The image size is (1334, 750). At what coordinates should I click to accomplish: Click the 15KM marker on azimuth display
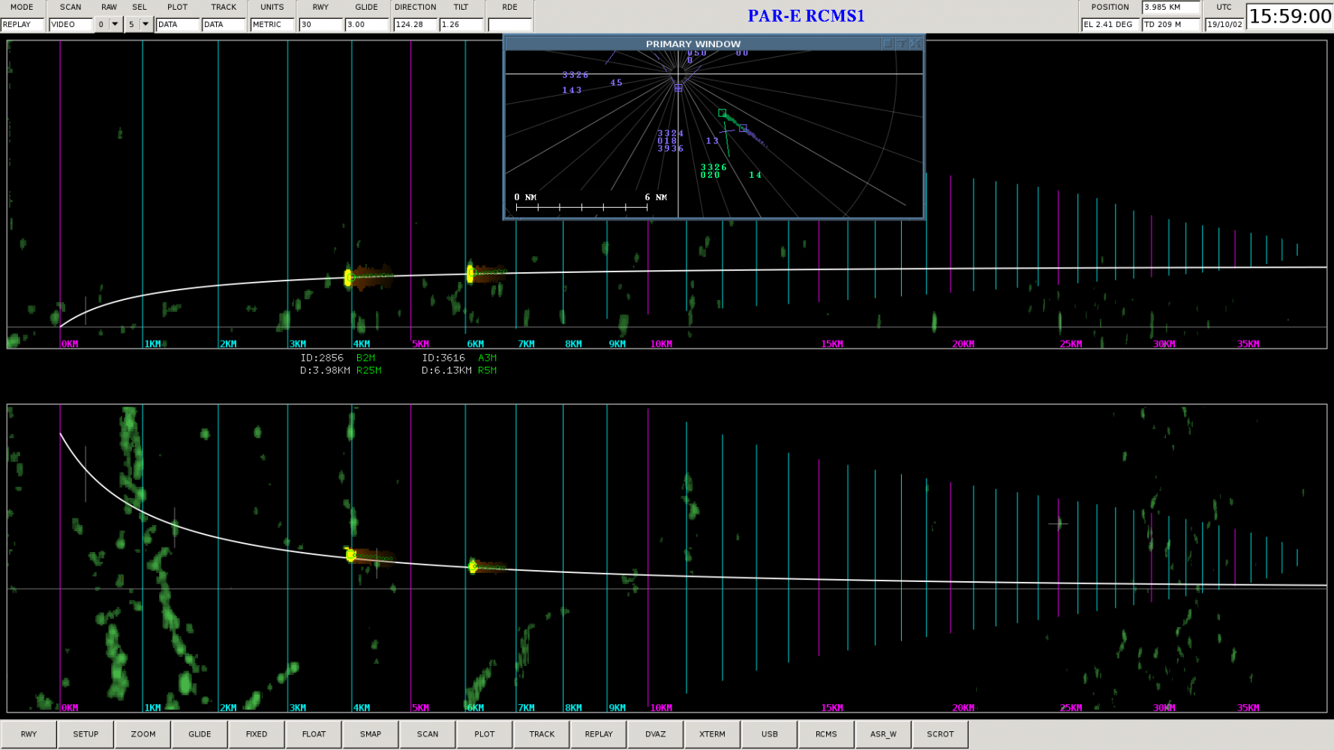tap(832, 708)
